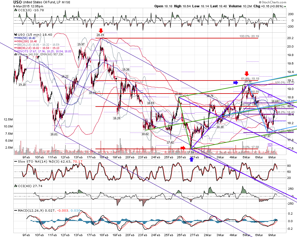Click the 19.38 price label
Image resolution: width=297 pixels, height=237 pixels.
pos(126,70)
